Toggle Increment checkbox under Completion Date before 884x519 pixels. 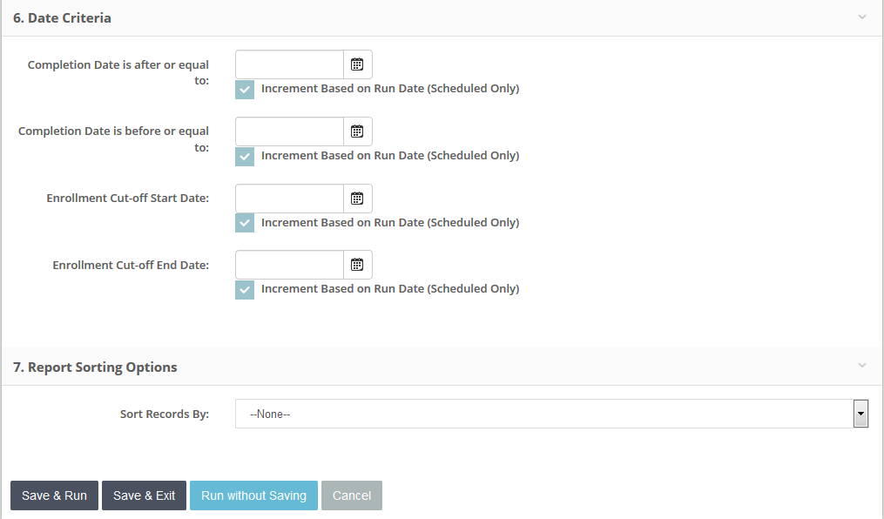point(245,156)
